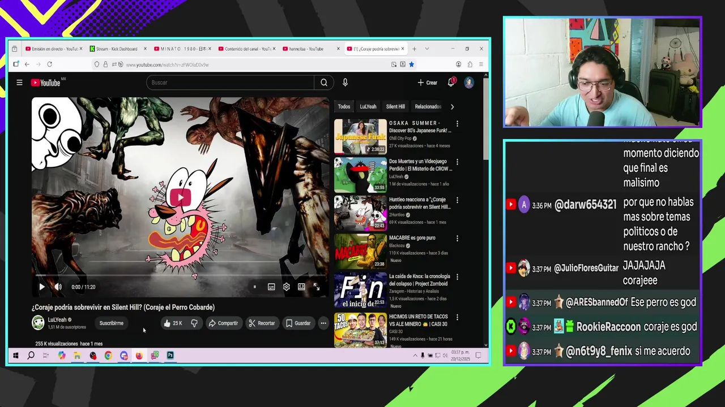Select the Silent Hill filter chip
Image resolution: width=725 pixels, height=407 pixels.
point(395,106)
